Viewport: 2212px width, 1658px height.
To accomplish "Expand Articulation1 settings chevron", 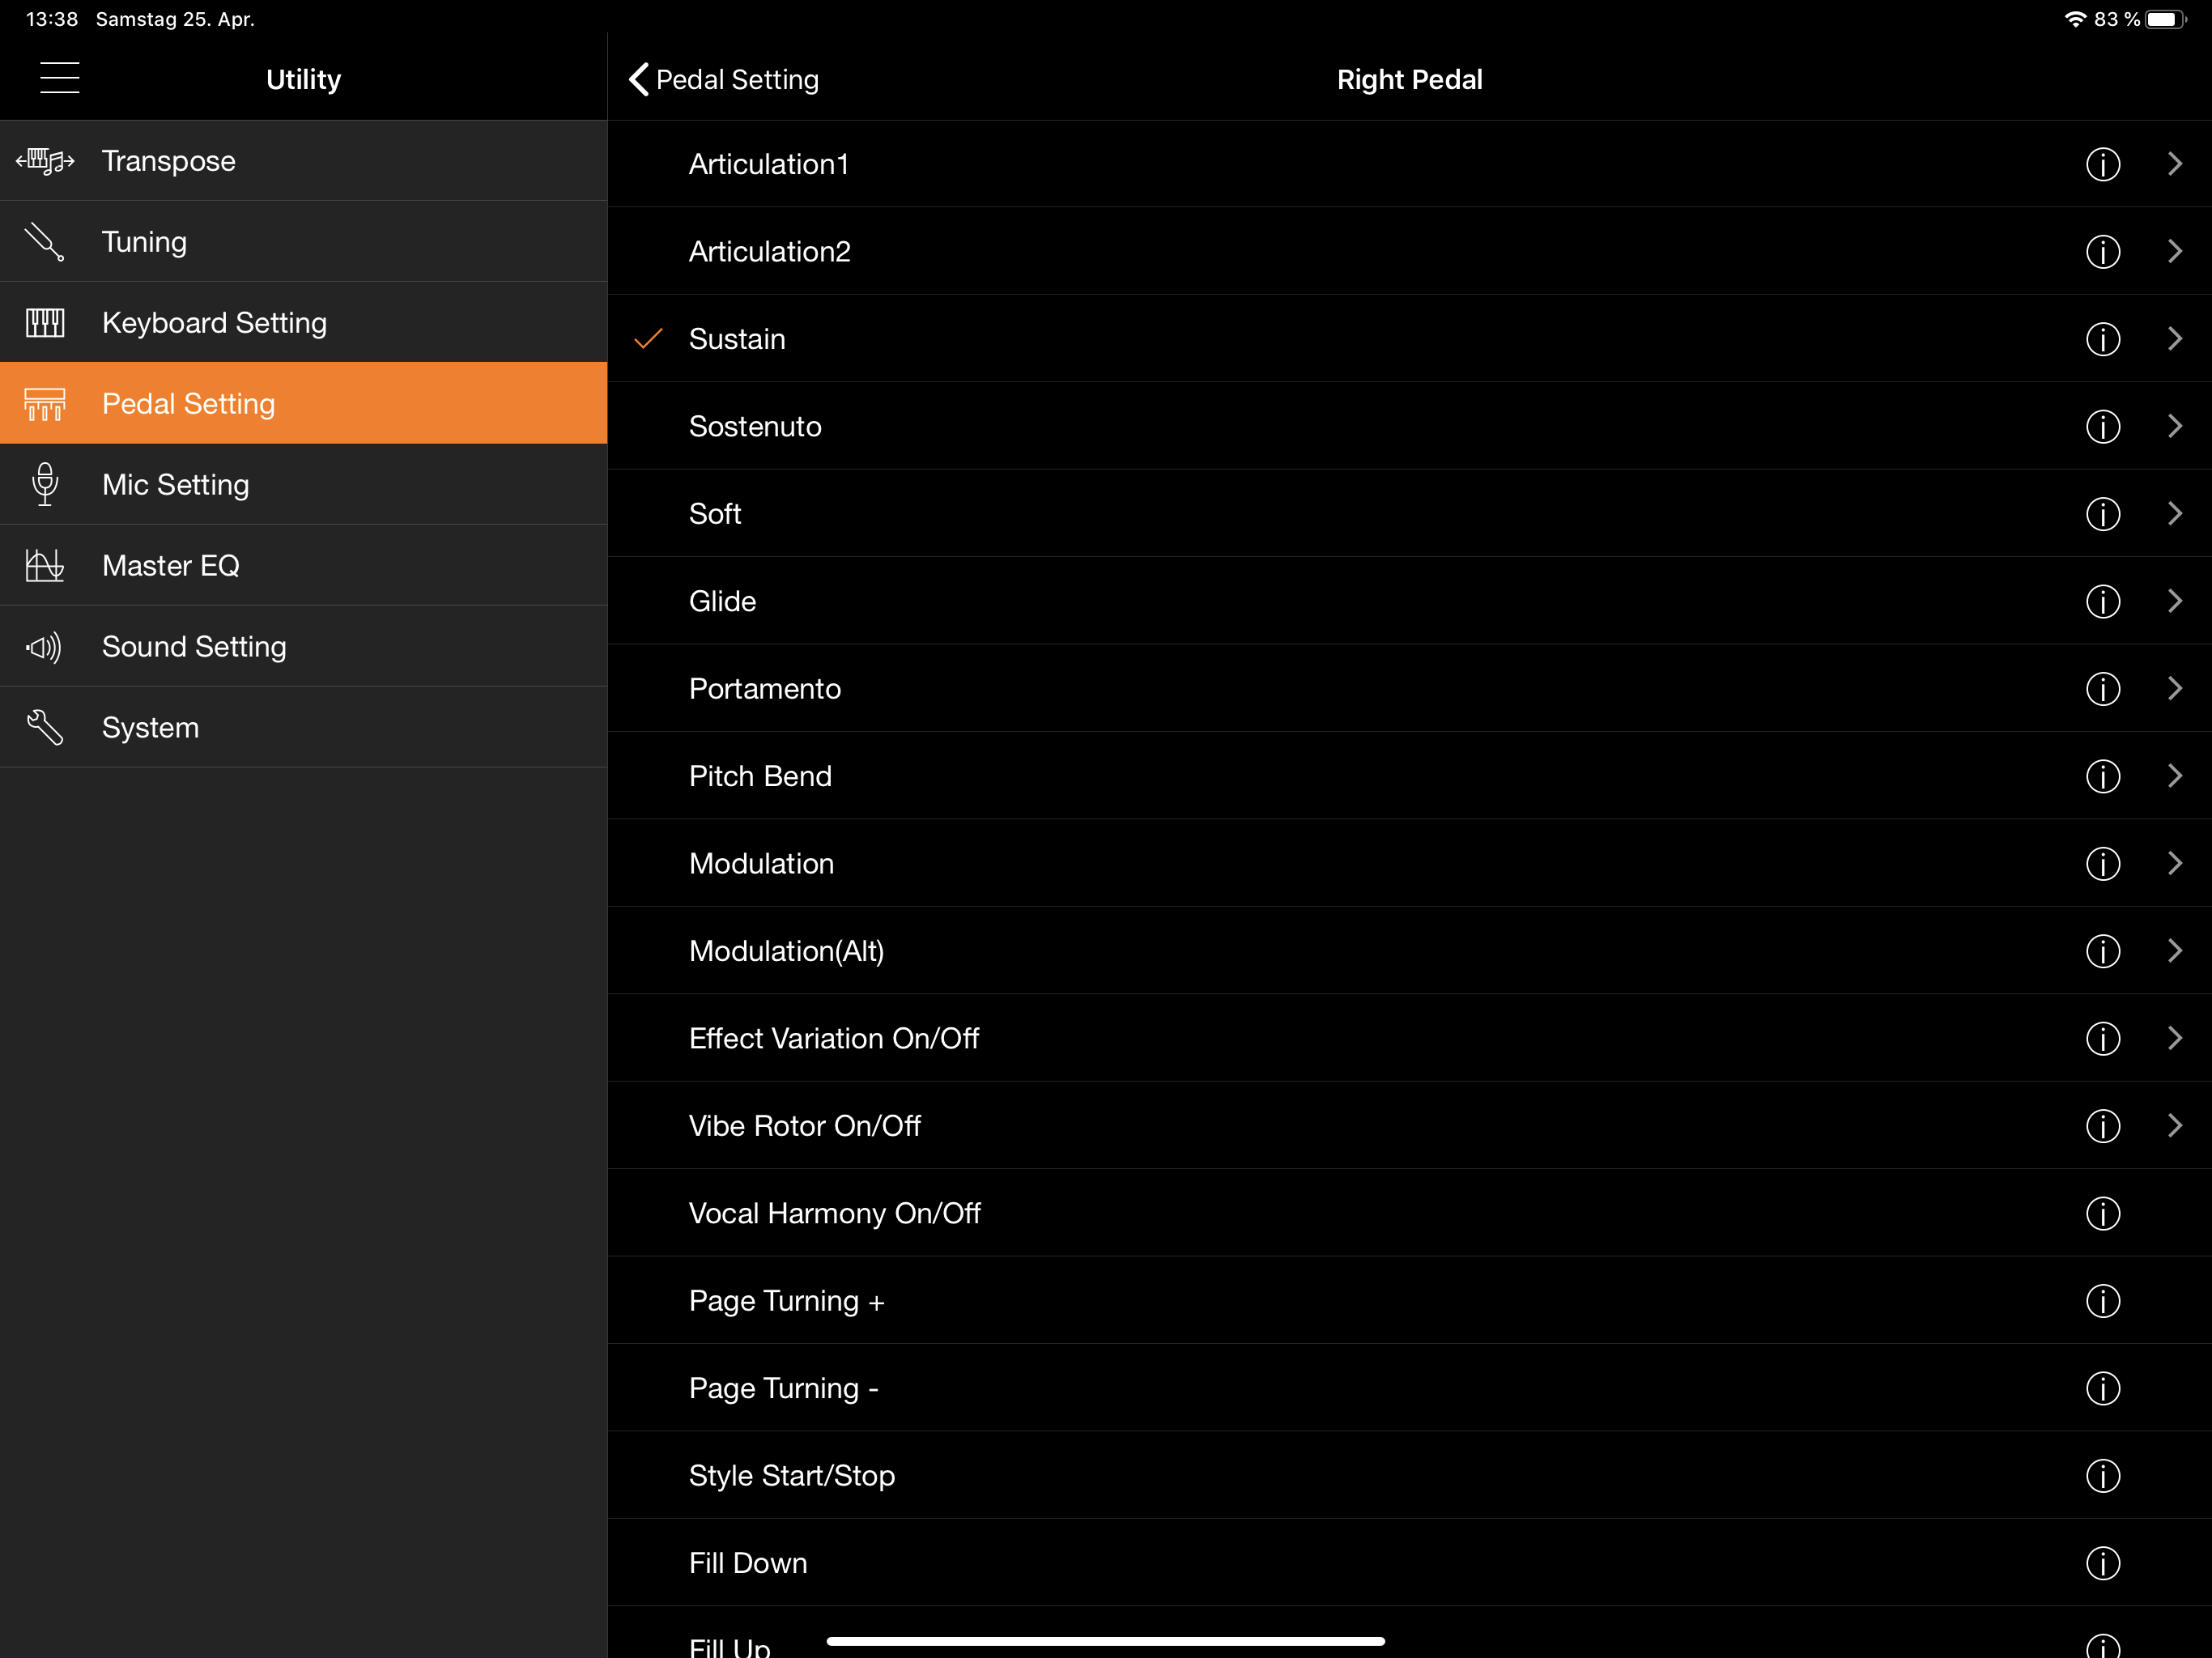I will 2174,164.
